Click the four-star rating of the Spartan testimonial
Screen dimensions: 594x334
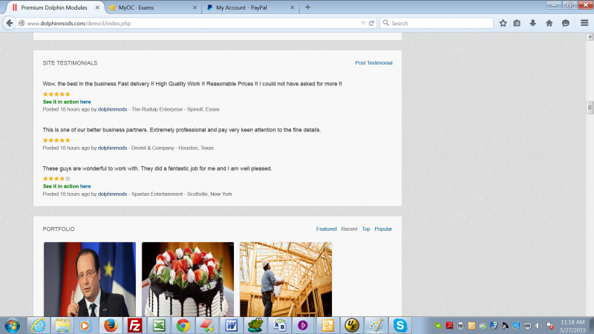click(x=56, y=179)
